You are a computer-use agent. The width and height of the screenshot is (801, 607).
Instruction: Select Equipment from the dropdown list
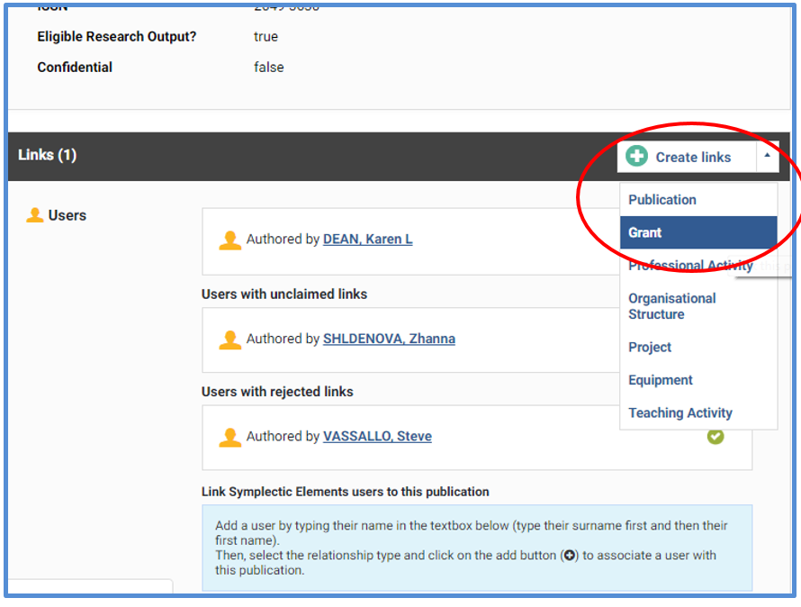pos(661,380)
